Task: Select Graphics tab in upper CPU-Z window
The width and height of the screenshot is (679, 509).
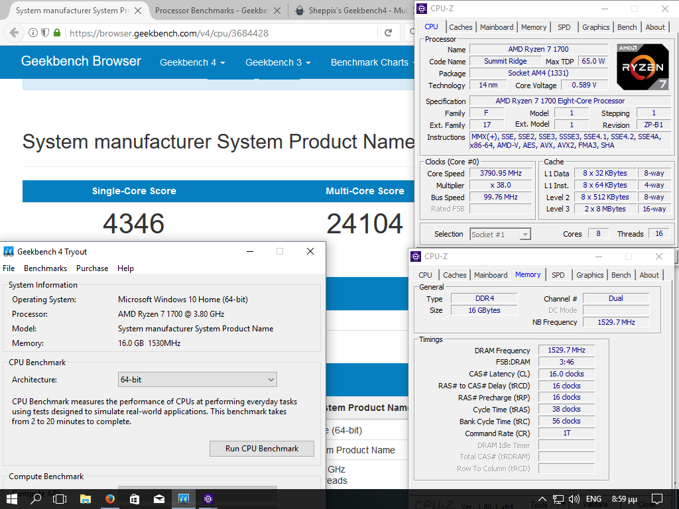Action: [x=596, y=27]
